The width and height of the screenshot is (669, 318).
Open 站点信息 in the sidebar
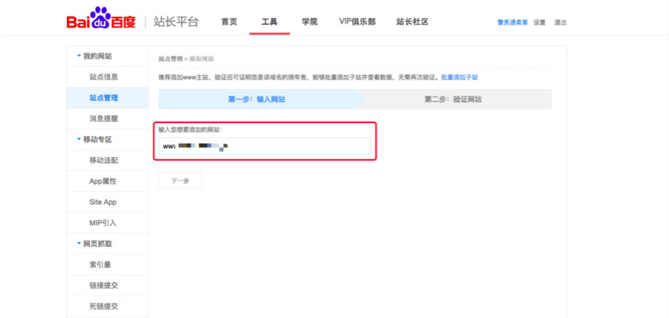coord(104,77)
